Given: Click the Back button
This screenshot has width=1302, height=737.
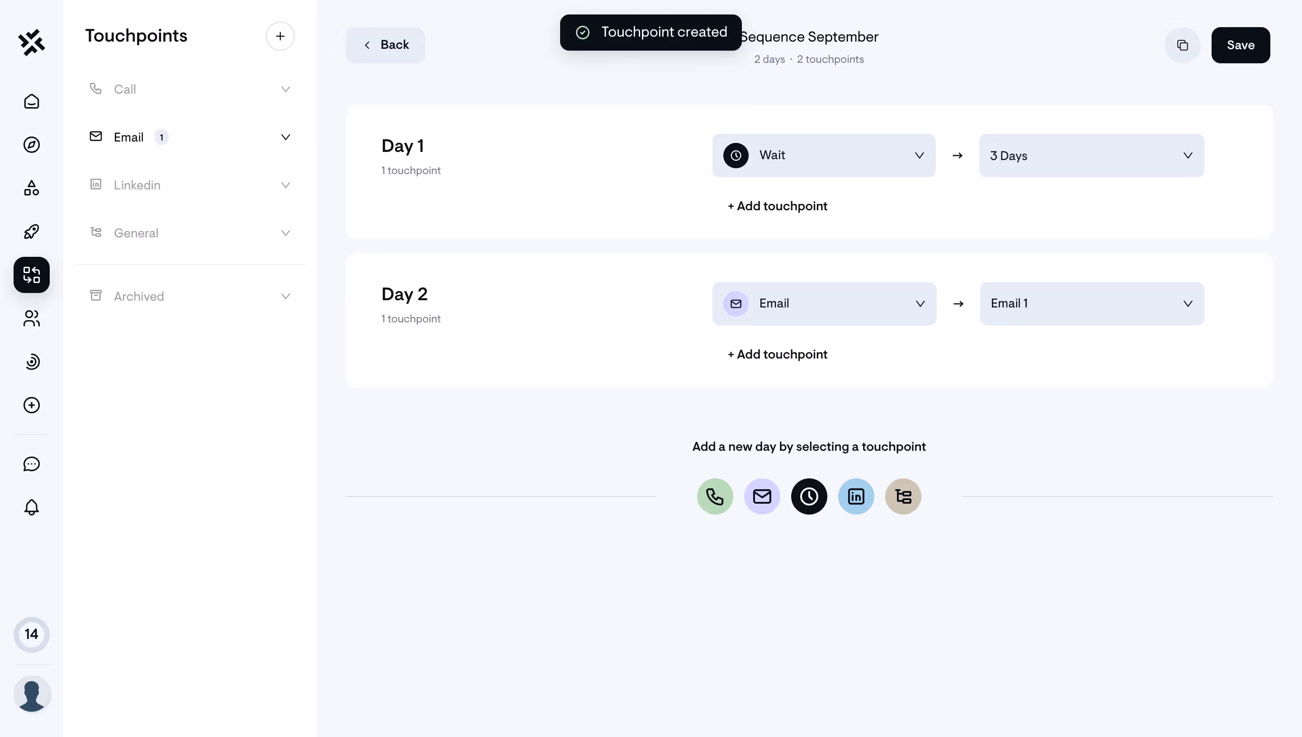Looking at the screenshot, I should point(385,45).
